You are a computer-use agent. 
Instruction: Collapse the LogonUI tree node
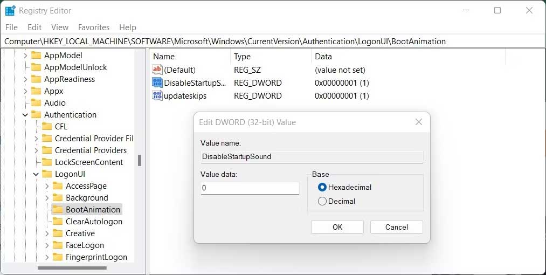click(x=36, y=174)
